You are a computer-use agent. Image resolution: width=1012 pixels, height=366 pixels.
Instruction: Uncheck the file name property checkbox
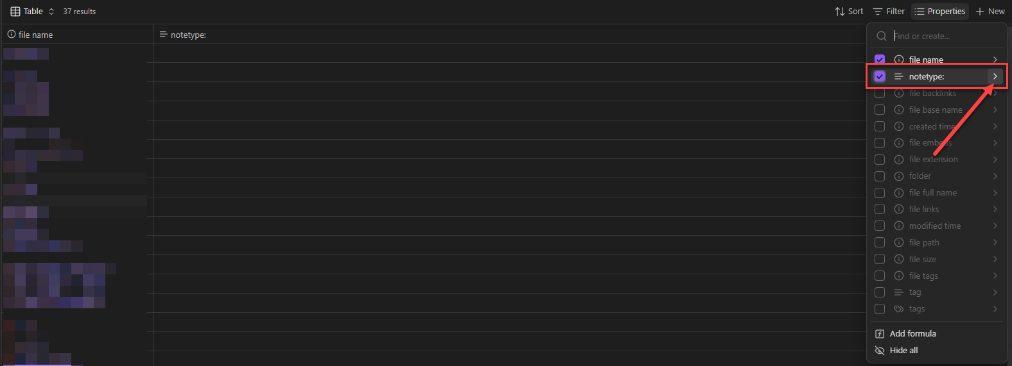pyautogui.click(x=880, y=60)
